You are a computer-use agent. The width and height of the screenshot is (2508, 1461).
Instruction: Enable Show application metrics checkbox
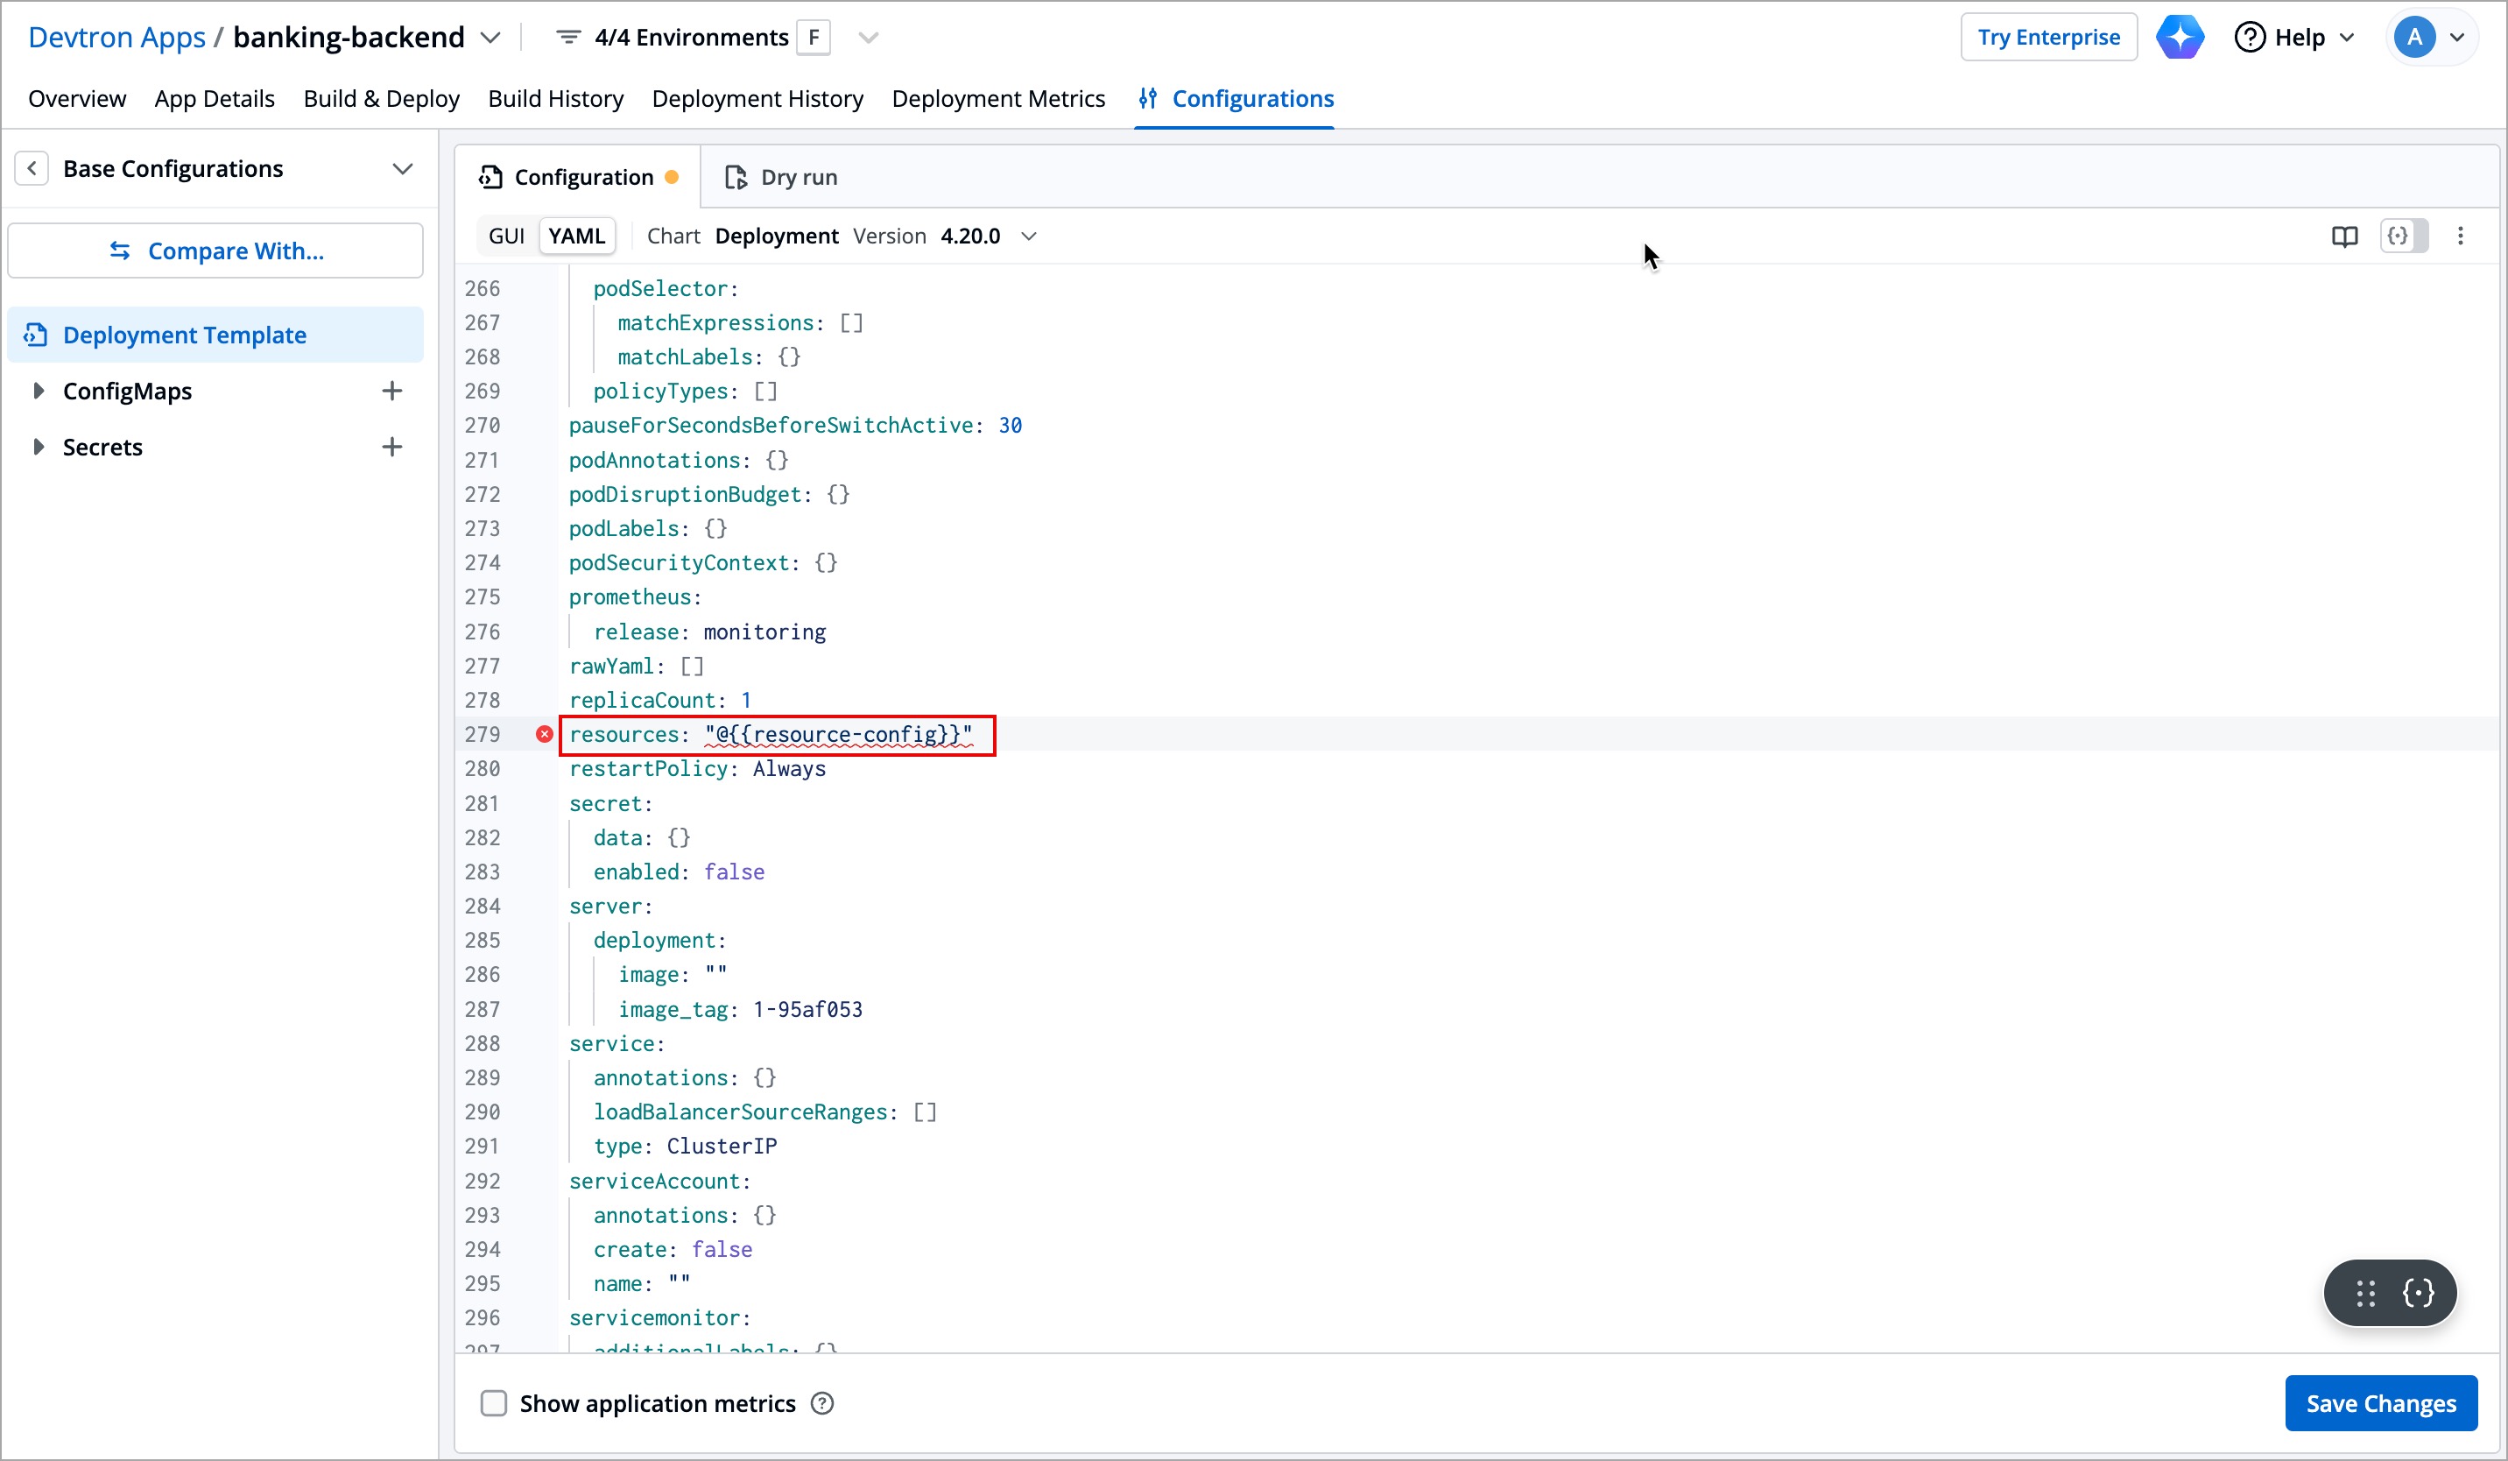494,1403
